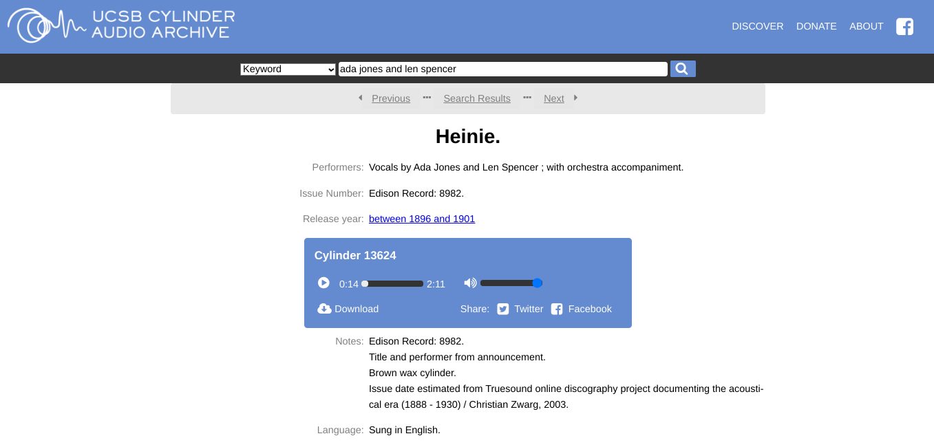The width and height of the screenshot is (934, 447).
Task: Click the magnifying glass search button
Action: [x=682, y=69]
